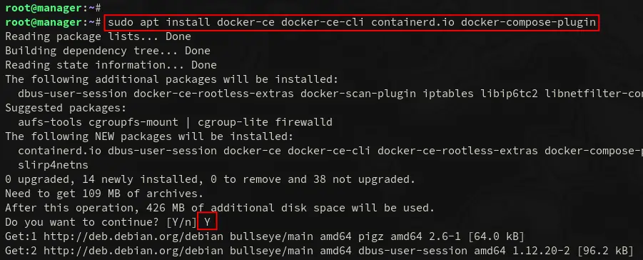Click 'Reading package lists... Done' line
The width and height of the screenshot is (643, 260).
pyautogui.click(x=98, y=36)
